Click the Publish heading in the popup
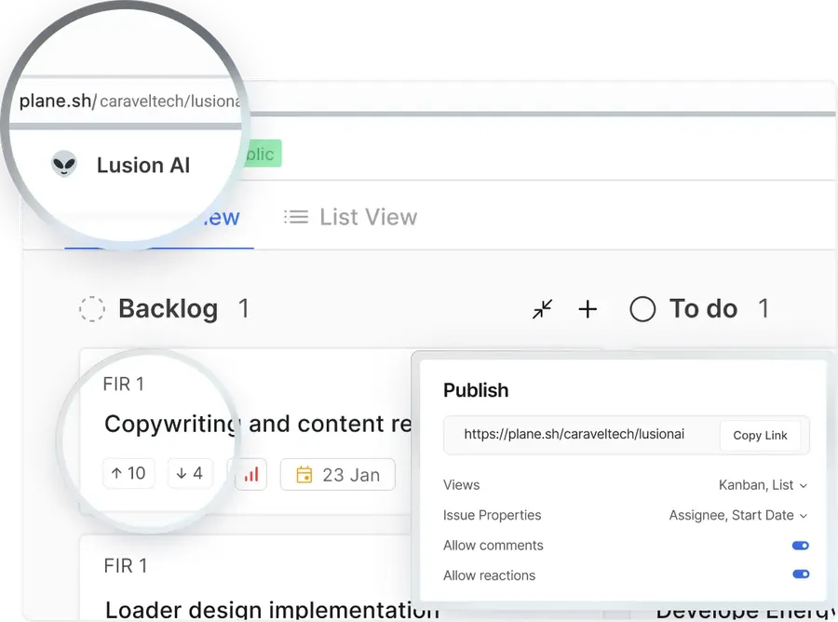 476,391
